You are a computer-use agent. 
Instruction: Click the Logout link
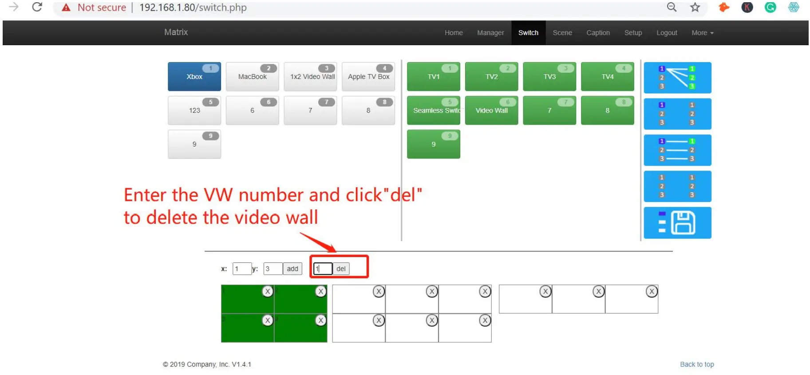[x=667, y=33]
